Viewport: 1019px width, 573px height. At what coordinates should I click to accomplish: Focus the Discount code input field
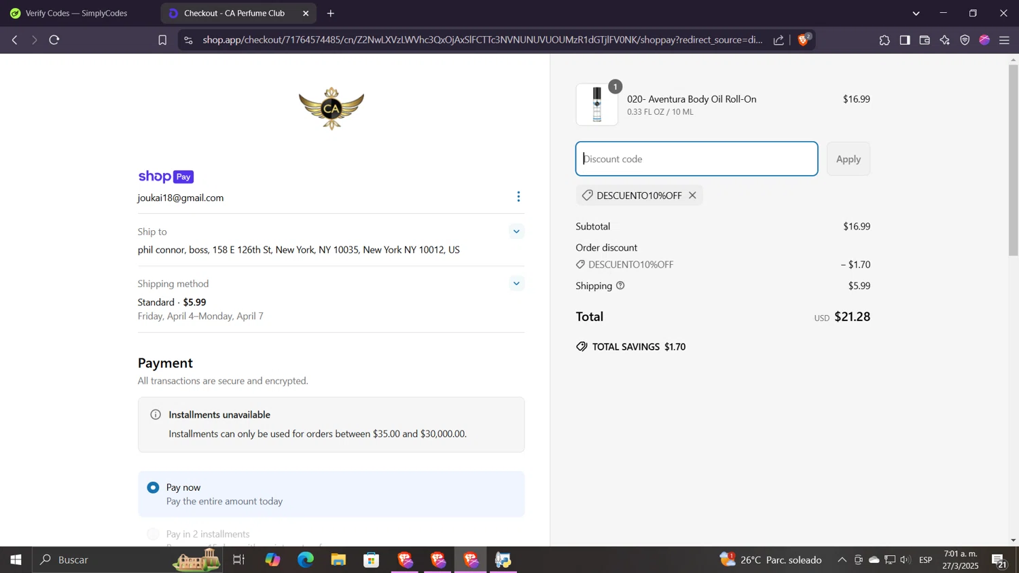697,159
